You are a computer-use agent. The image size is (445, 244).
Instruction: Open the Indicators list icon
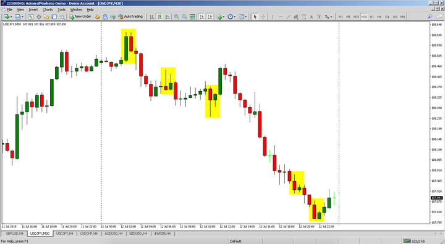point(219,17)
